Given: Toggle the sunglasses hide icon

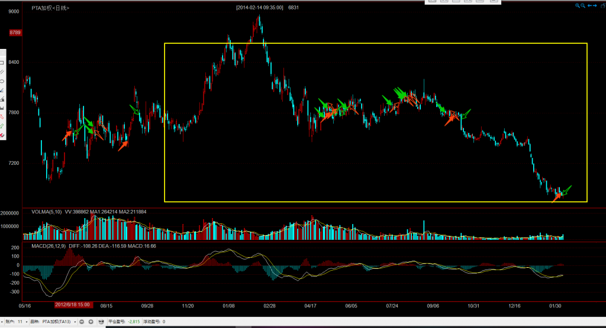Looking at the screenshot, I should click(101, 321).
